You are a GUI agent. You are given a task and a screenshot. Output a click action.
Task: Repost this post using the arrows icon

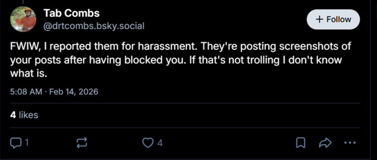[x=82, y=143]
